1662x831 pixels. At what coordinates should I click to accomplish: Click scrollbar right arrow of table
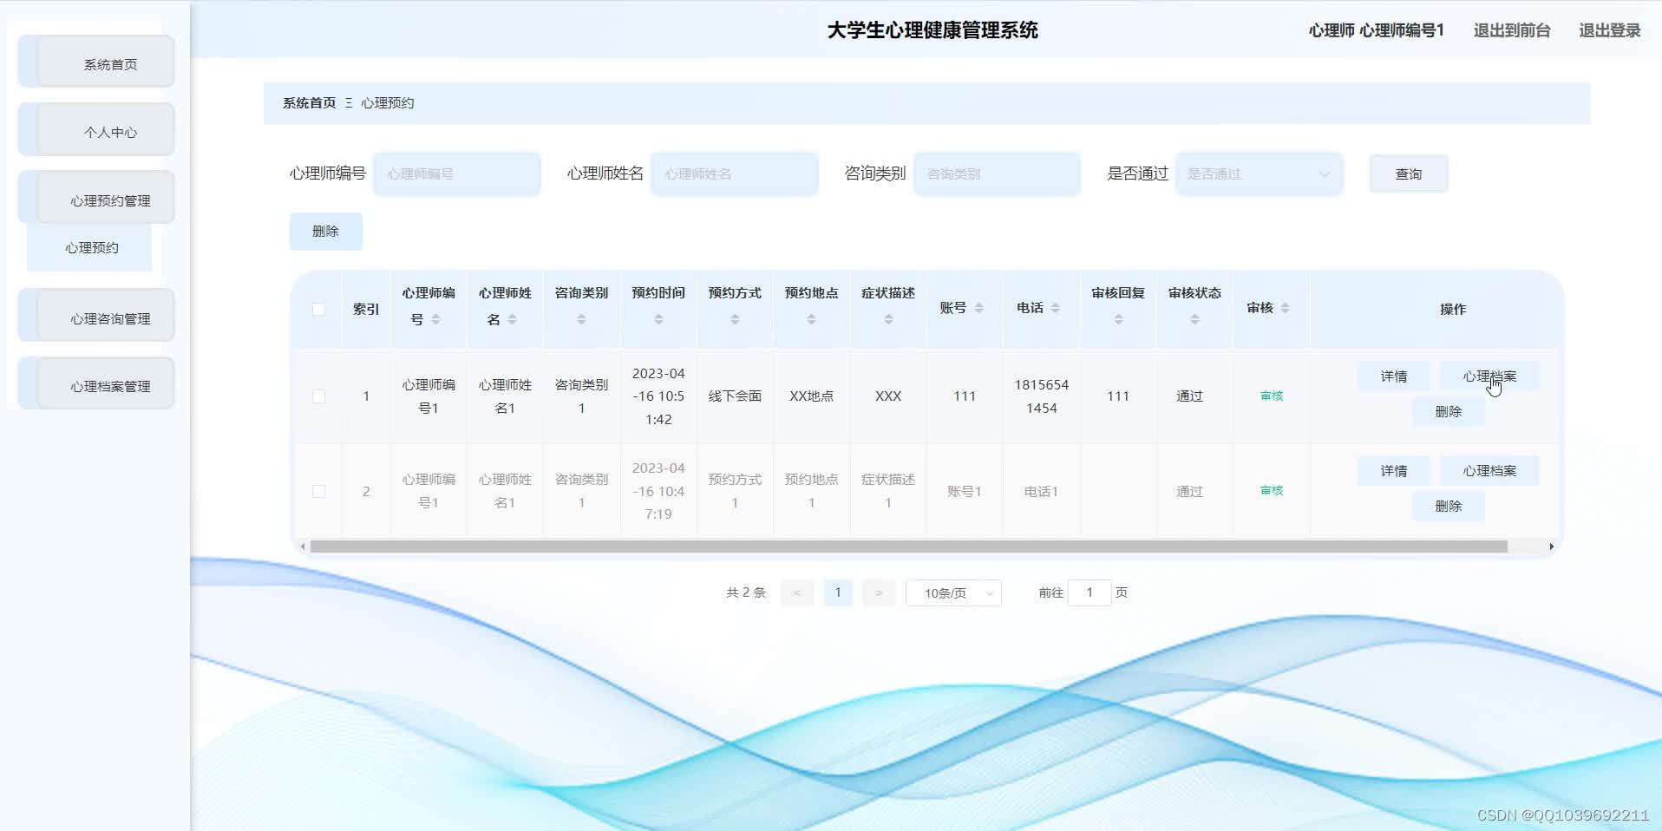coord(1551,546)
